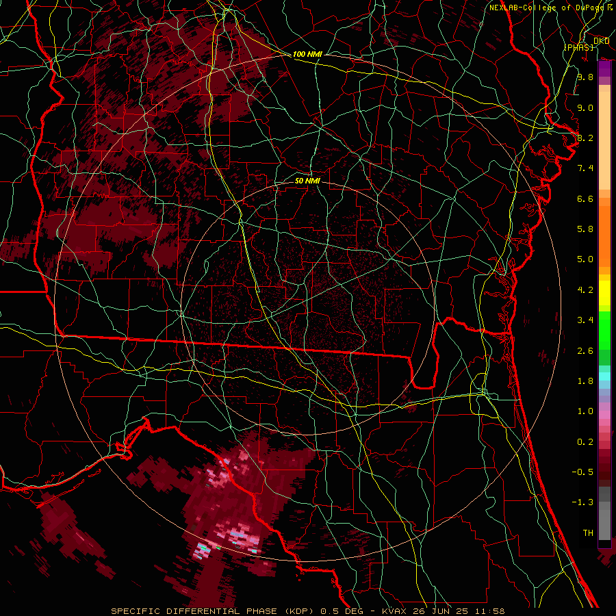Click the bright green band of the color scale
Image resolution: width=616 pixels, height=616 pixels.
click(604, 331)
